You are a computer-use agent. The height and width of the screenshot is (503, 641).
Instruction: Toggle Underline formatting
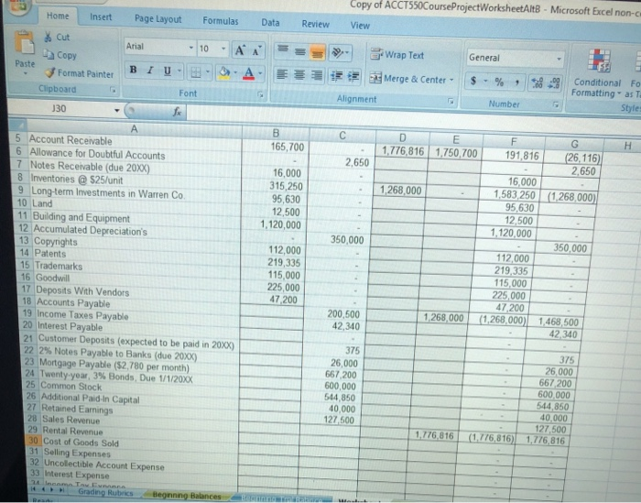click(168, 71)
